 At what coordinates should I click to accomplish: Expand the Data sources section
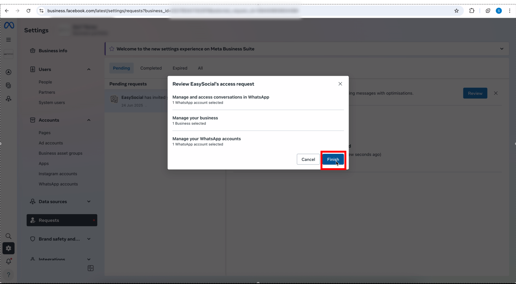tap(89, 202)
